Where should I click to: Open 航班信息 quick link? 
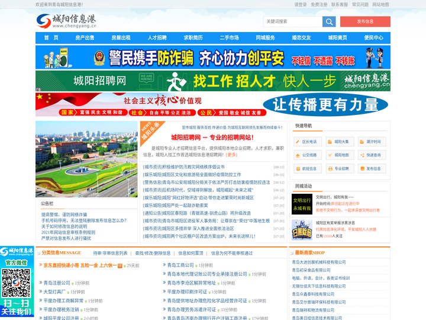pyautogui.click(x=308, y=169)
